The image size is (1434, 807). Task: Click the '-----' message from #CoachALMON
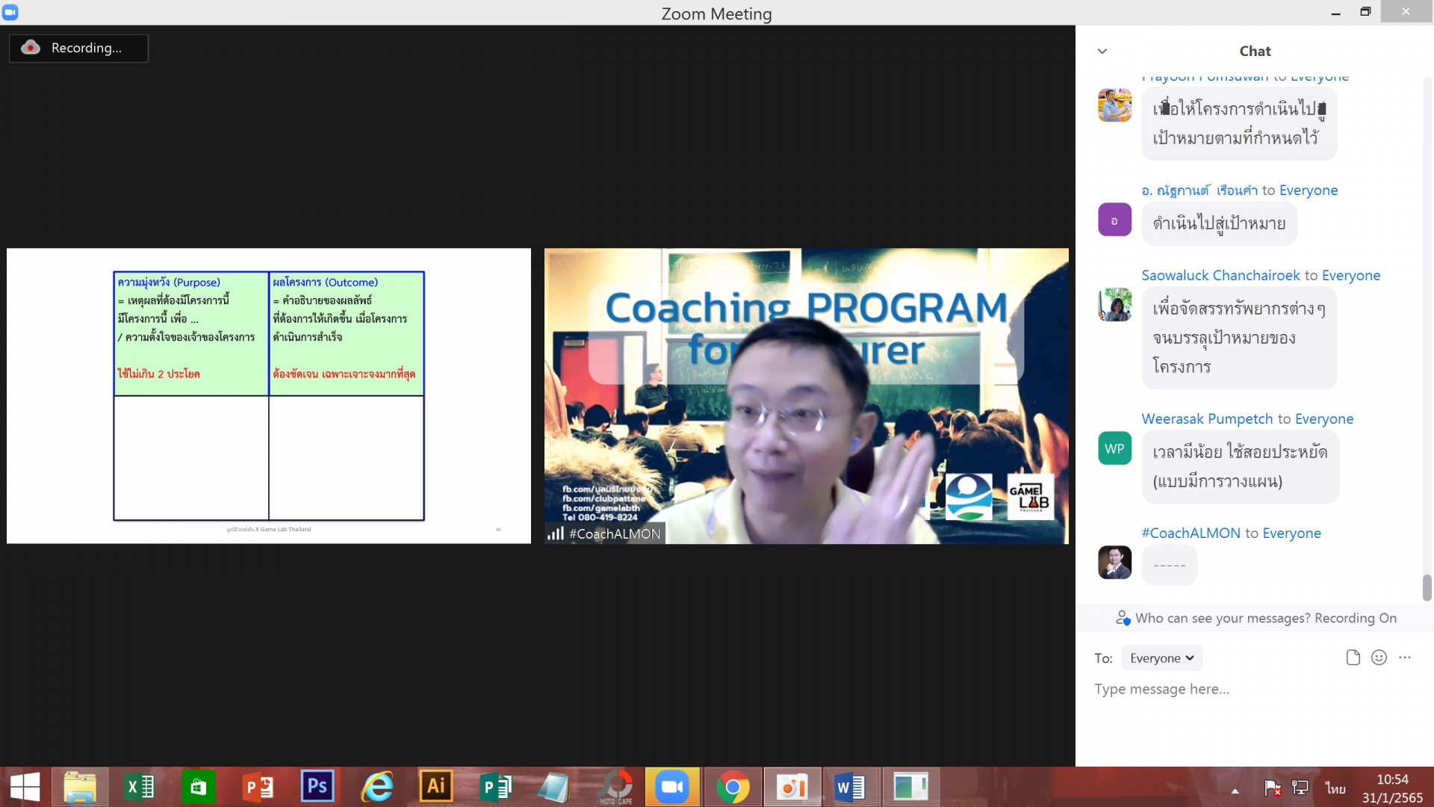1170,565
